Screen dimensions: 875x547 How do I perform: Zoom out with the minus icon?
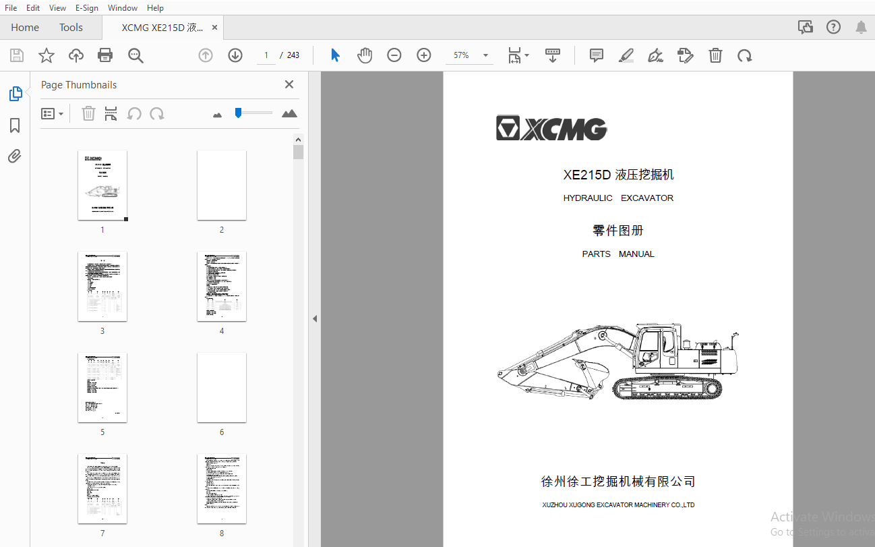[x=394, y=55]
